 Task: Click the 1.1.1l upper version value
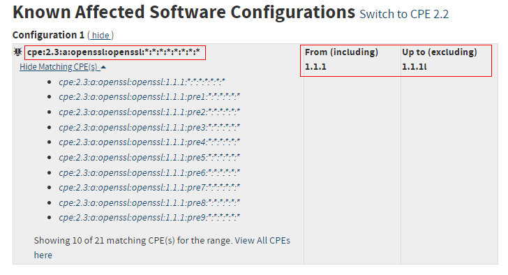click(x=414, y=67)
